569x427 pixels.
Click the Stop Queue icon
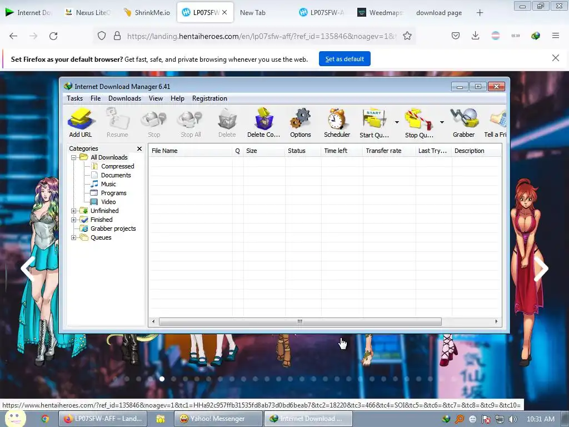pos(419,123)
